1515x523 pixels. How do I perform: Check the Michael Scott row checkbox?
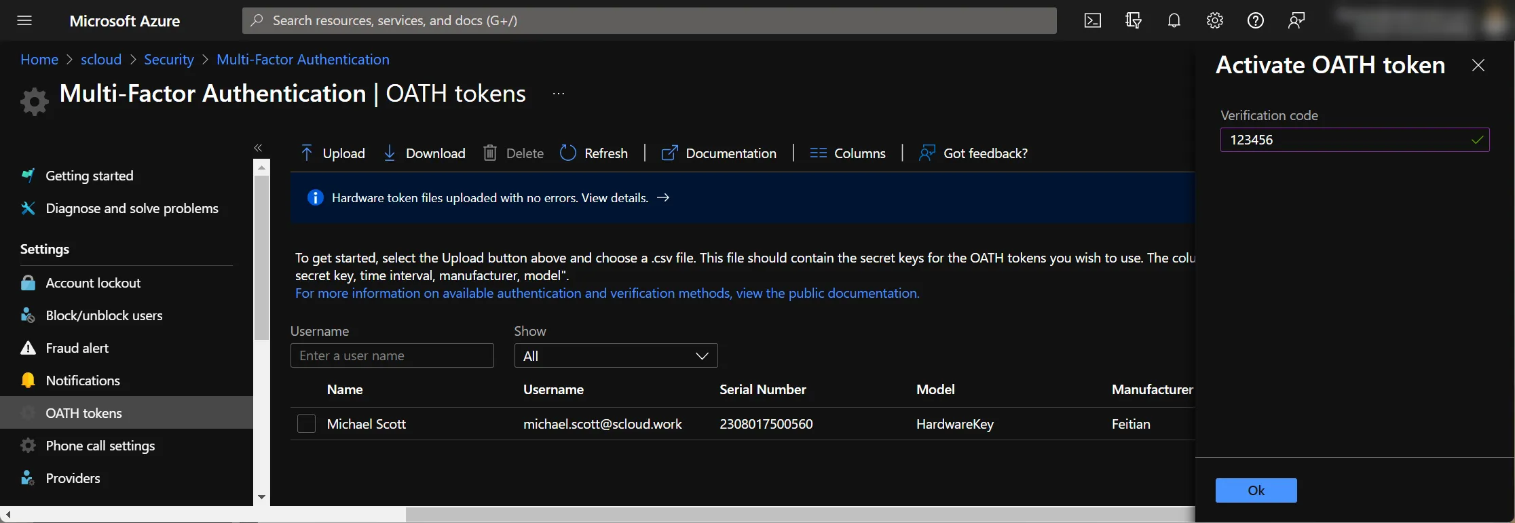pos(307,424)
